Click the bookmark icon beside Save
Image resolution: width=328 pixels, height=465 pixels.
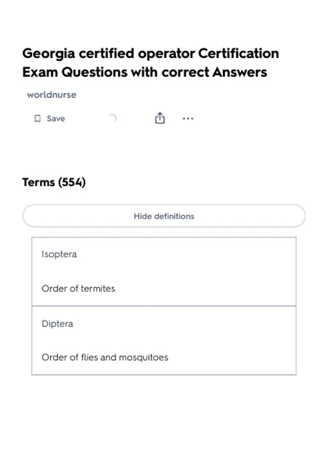pos(37,118)
